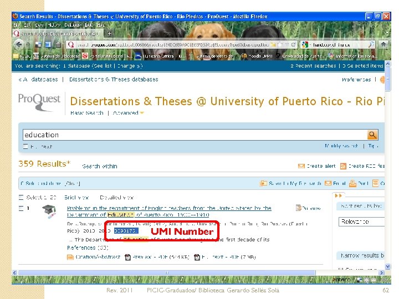Click the magnifier in the Firefox search box
Viewport: 399px width, 299px height.
[x=371, y=44]
